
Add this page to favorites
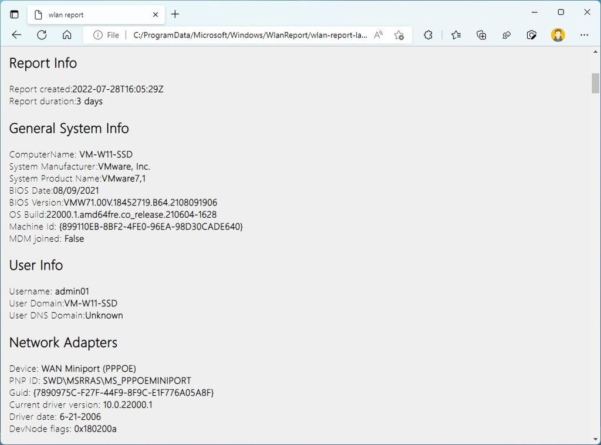click(x=399, y=35)
